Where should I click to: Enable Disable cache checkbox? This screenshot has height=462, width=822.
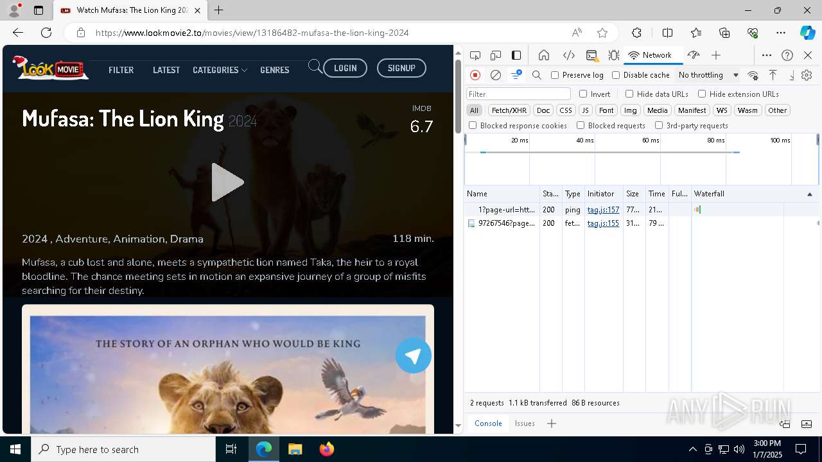click(616, 75)
